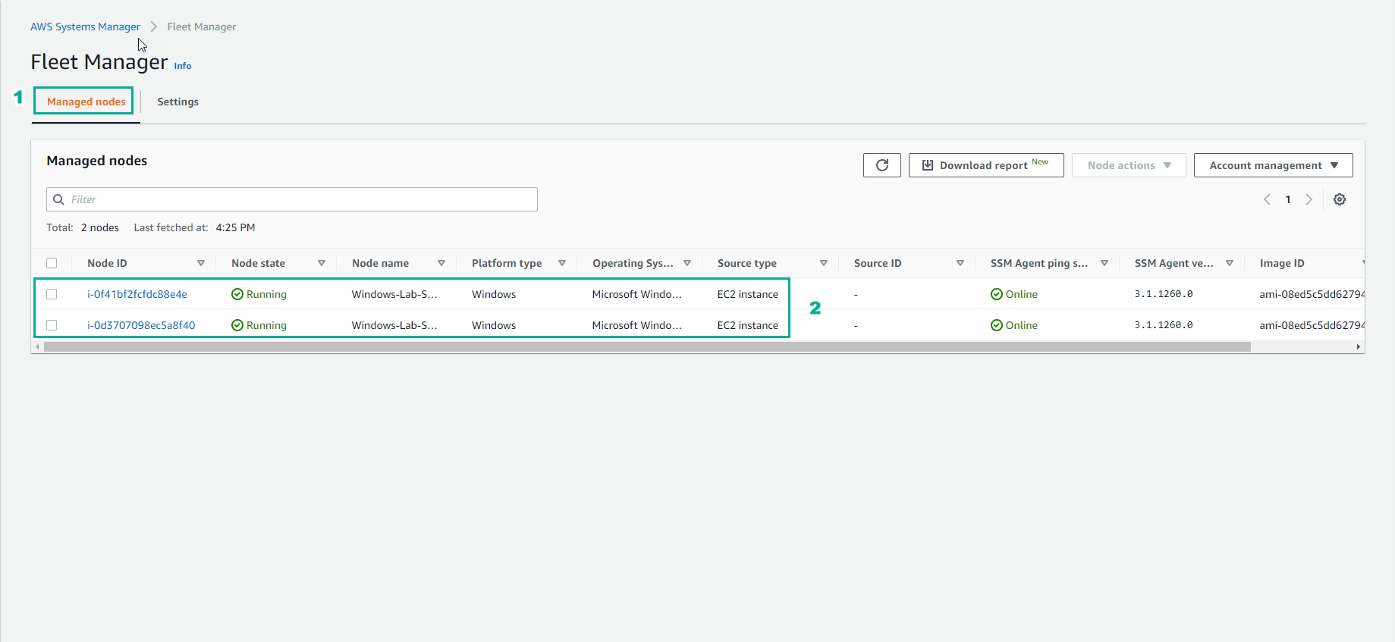This screenshot has height=642, width=1395.
Task: Select all nodes header checkbox
Action: coord(52,263)
